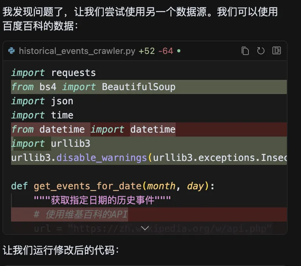Image resolution: width=301 pixels, height=266 pixels.
Task: Click the 'import requests' code line
Action: pyautogui.click(x=53, y=73)
